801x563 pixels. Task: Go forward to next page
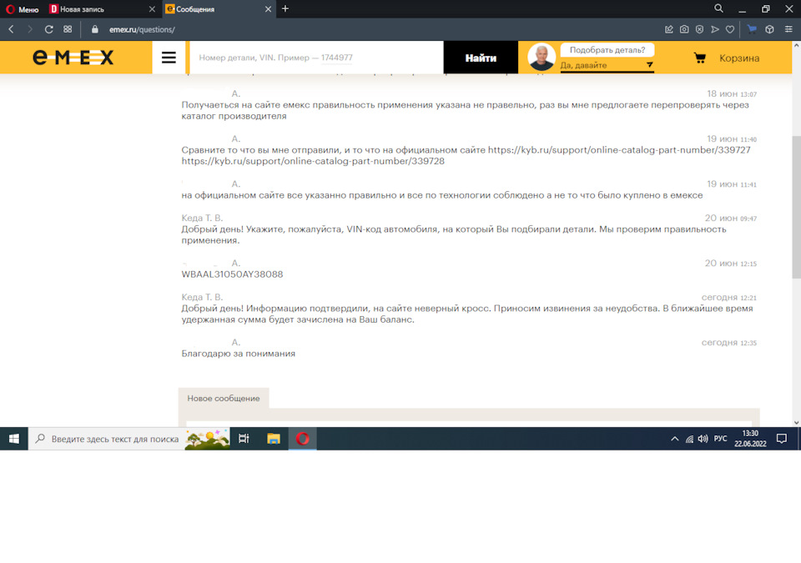(30, 30)
